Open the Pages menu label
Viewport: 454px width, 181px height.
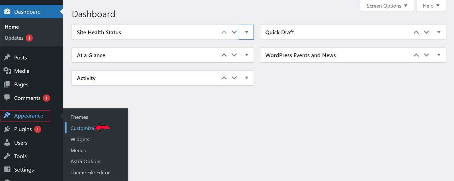click(21, 84)
